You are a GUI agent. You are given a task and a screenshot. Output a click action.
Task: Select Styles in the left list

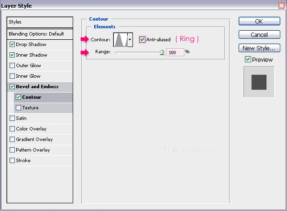click(40, 22)
